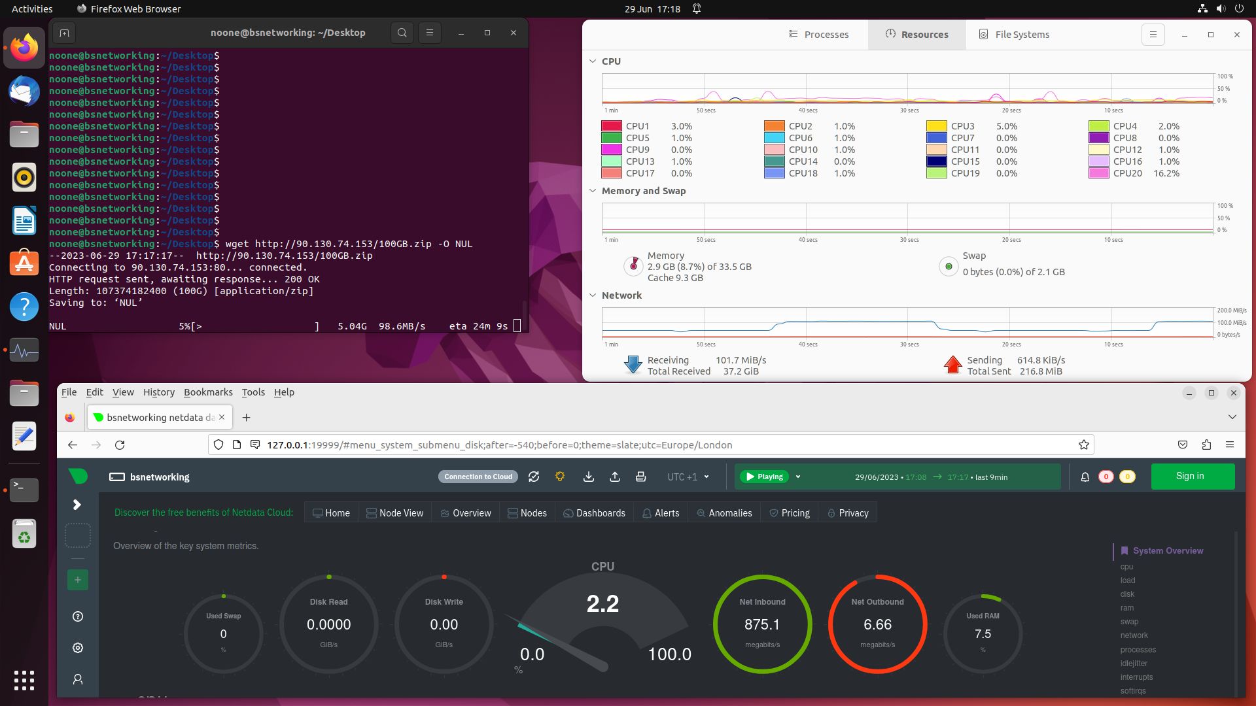Open the Netdata settings gear in the sidebar
Viewport: 1256px width, 706px height.
78,648
